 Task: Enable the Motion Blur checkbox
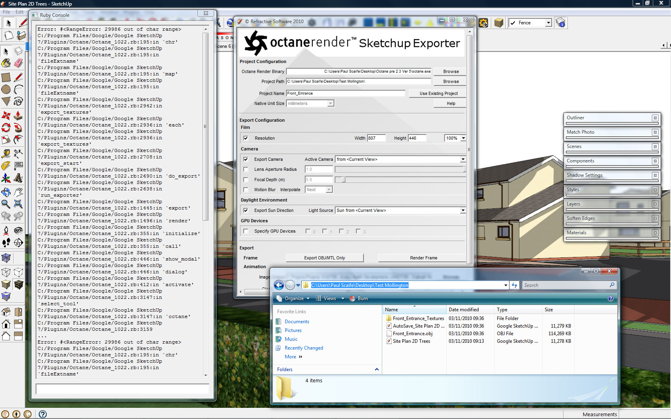tap(246, 190)
